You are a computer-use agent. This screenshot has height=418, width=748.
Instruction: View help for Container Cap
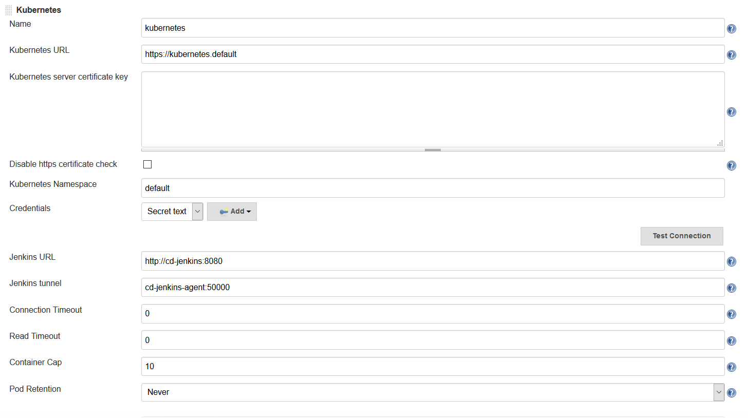click(732, 367)
